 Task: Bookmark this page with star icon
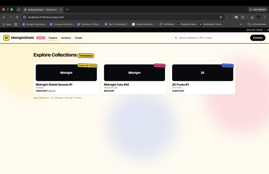coord(221,17)
